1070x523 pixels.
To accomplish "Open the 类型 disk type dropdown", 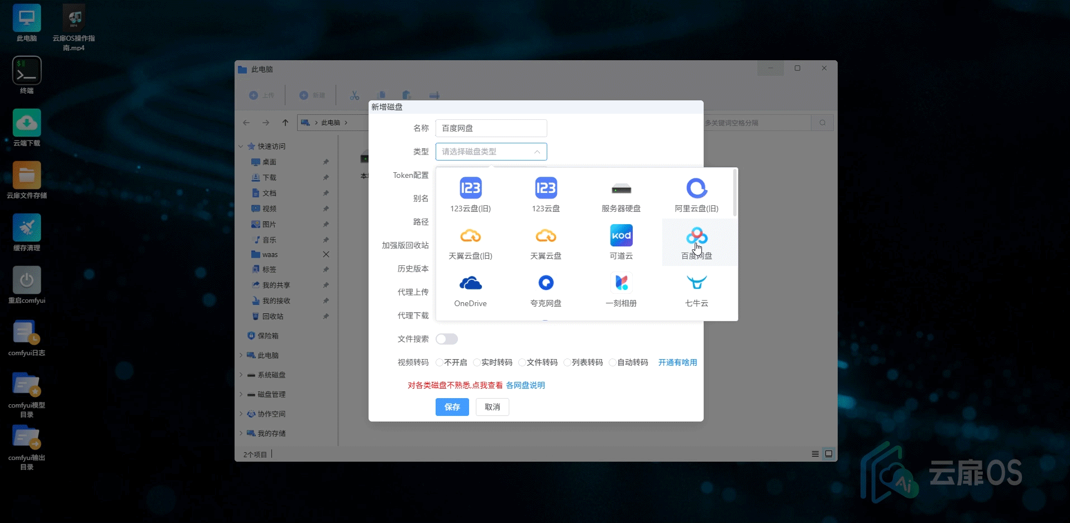I will tap(491, 152).
